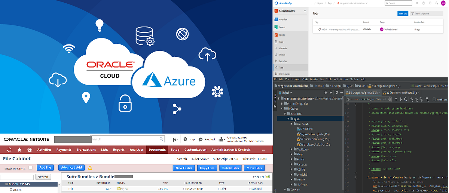The height and width of the screenshot is (193, 449).
Task: Open NetSuite menu in IDE menu bar
Action: pos(354,80)
